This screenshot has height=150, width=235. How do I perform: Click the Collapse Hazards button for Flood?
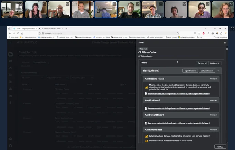coord(207,71)
